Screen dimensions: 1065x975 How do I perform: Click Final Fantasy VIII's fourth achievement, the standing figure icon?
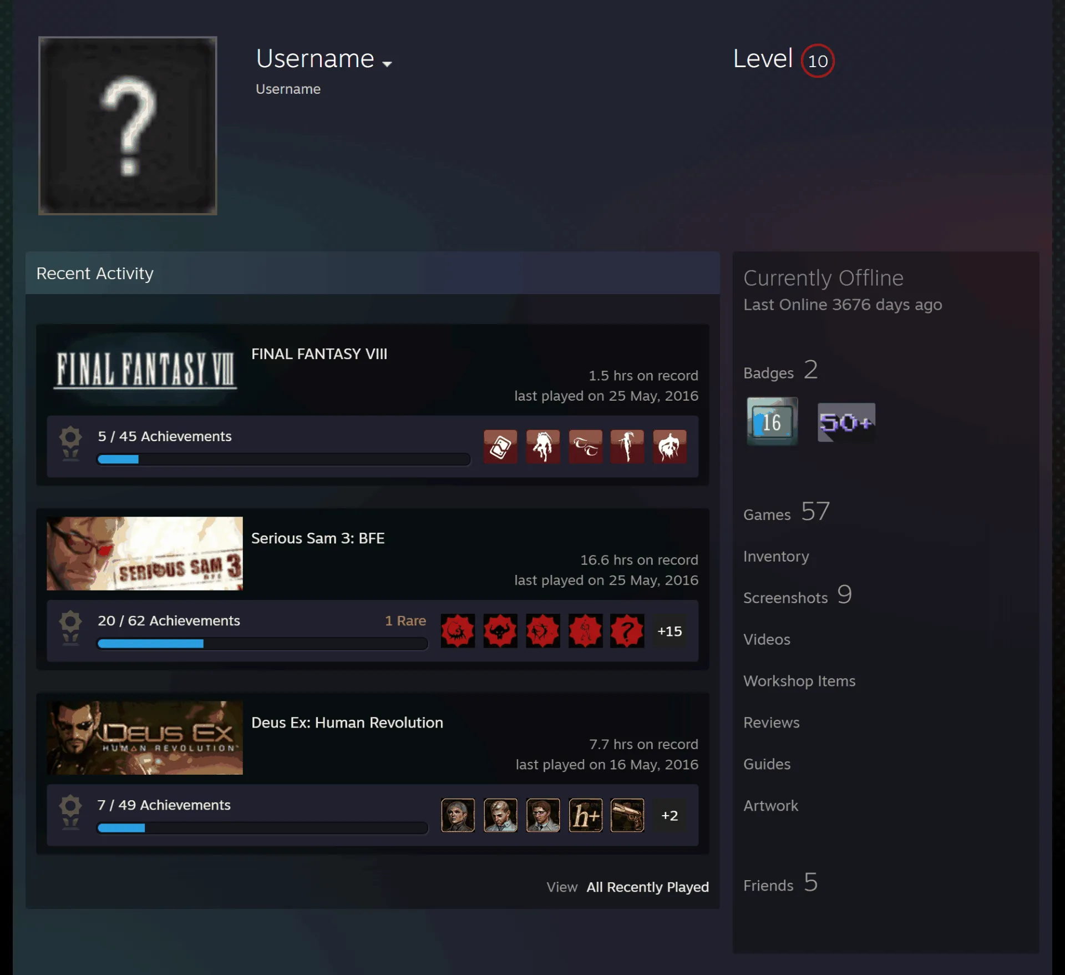[627, 446]
